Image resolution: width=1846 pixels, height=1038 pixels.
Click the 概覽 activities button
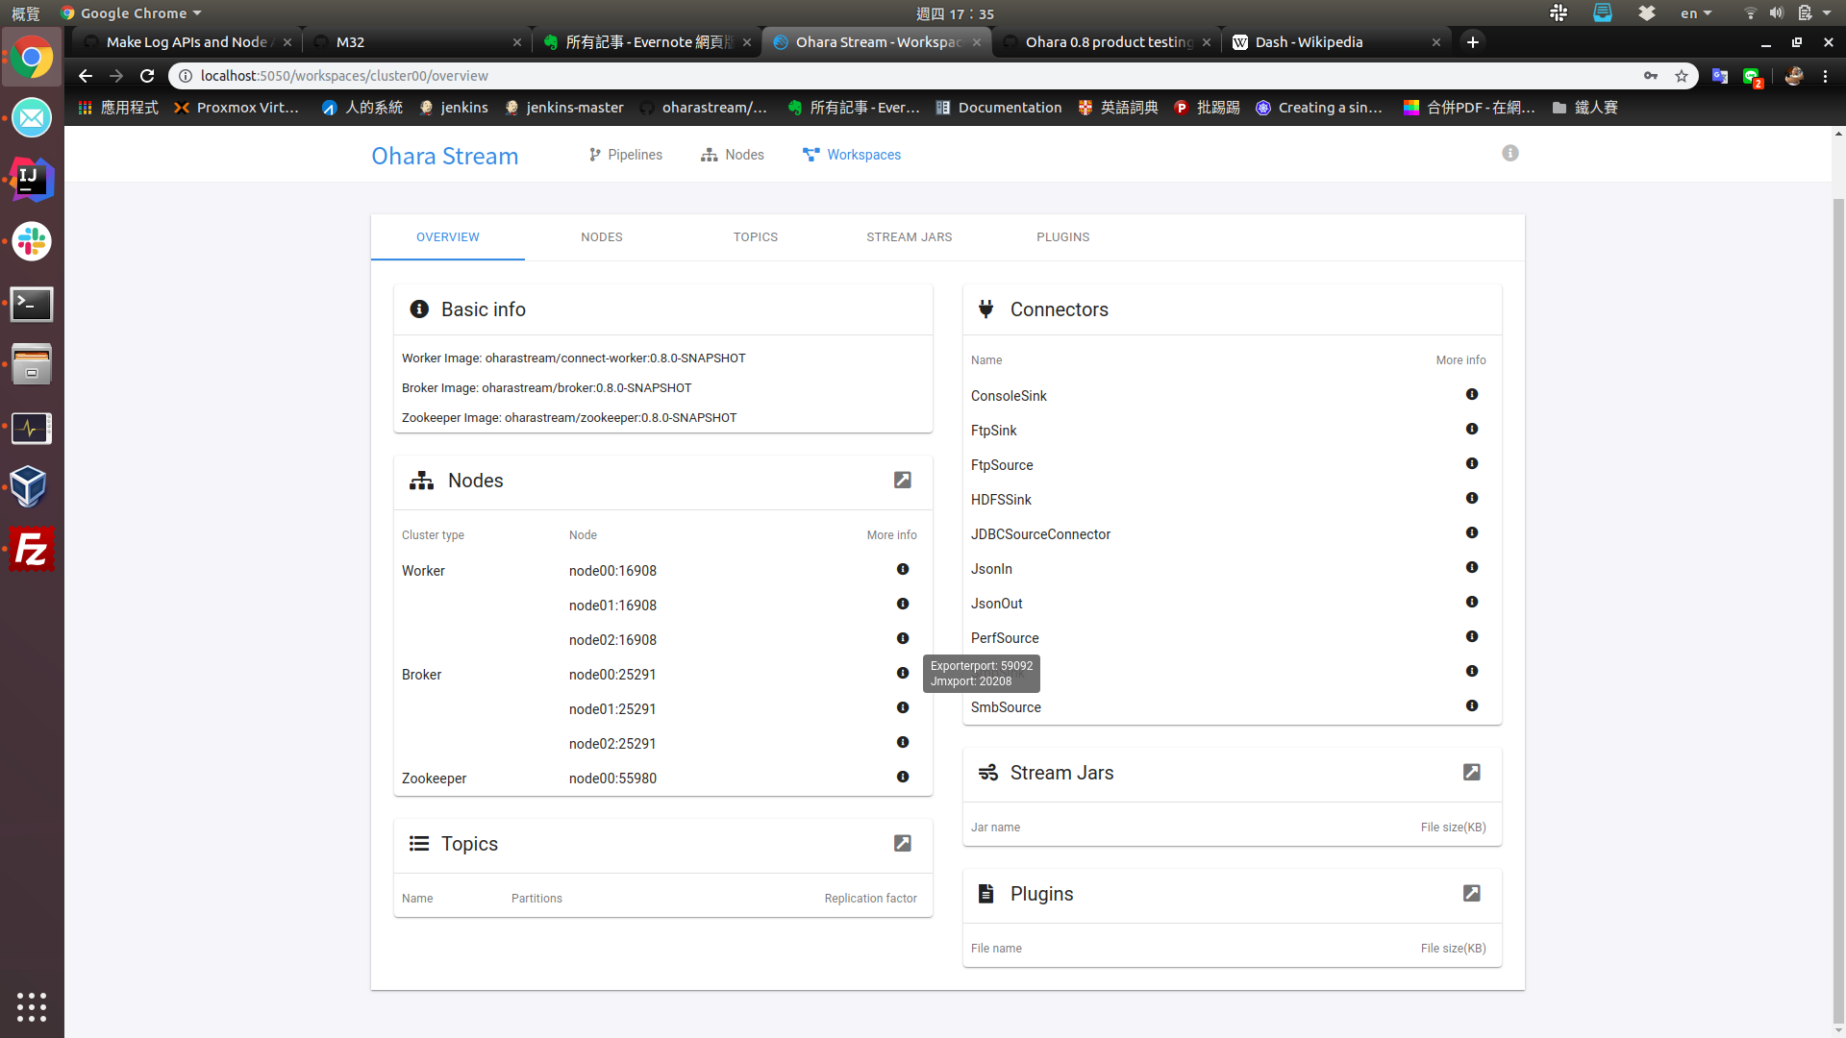(26, 13)
